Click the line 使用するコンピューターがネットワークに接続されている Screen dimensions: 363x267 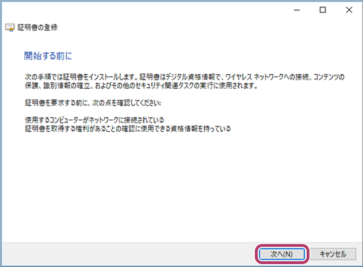(94, 120)
